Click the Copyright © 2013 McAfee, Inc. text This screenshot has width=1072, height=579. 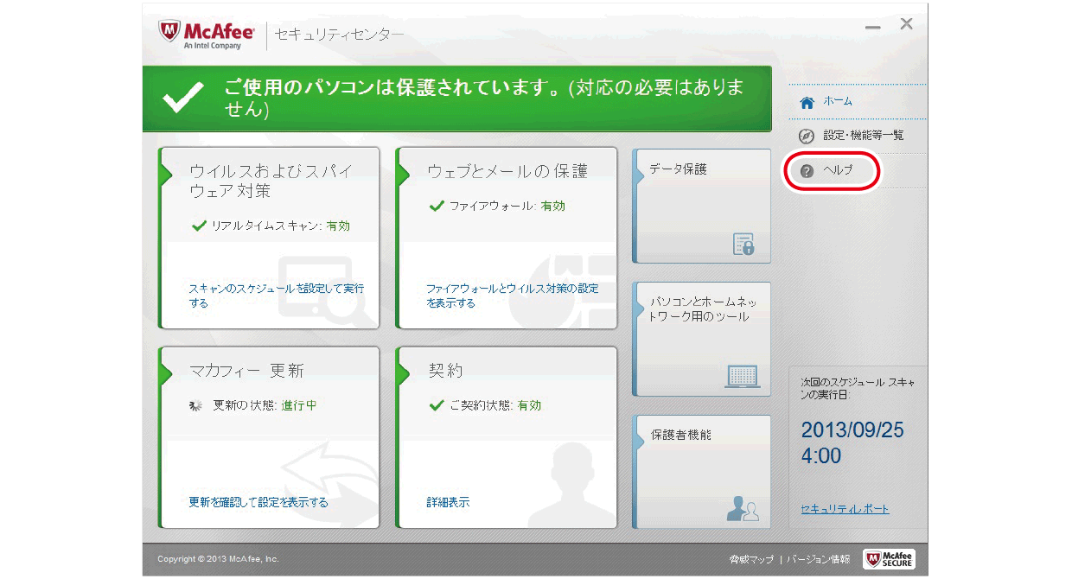(x=218, y=559)
